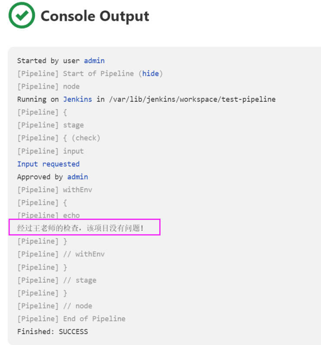
Task: Click the [Pipeline] // withEnv line
Action: click(x=61, y=254)
